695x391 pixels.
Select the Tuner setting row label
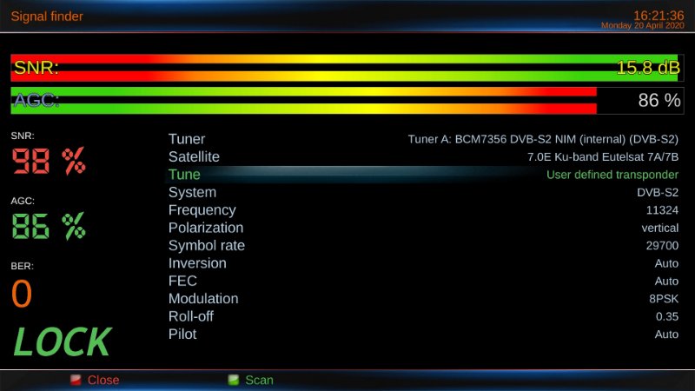tap(187, 139)
